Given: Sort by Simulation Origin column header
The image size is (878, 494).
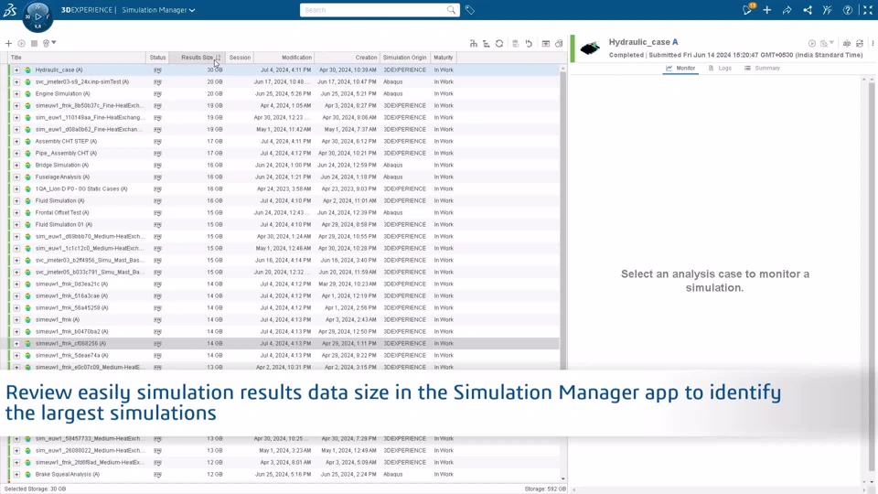Looking at the screenshot, I should [x=404, y=57].
